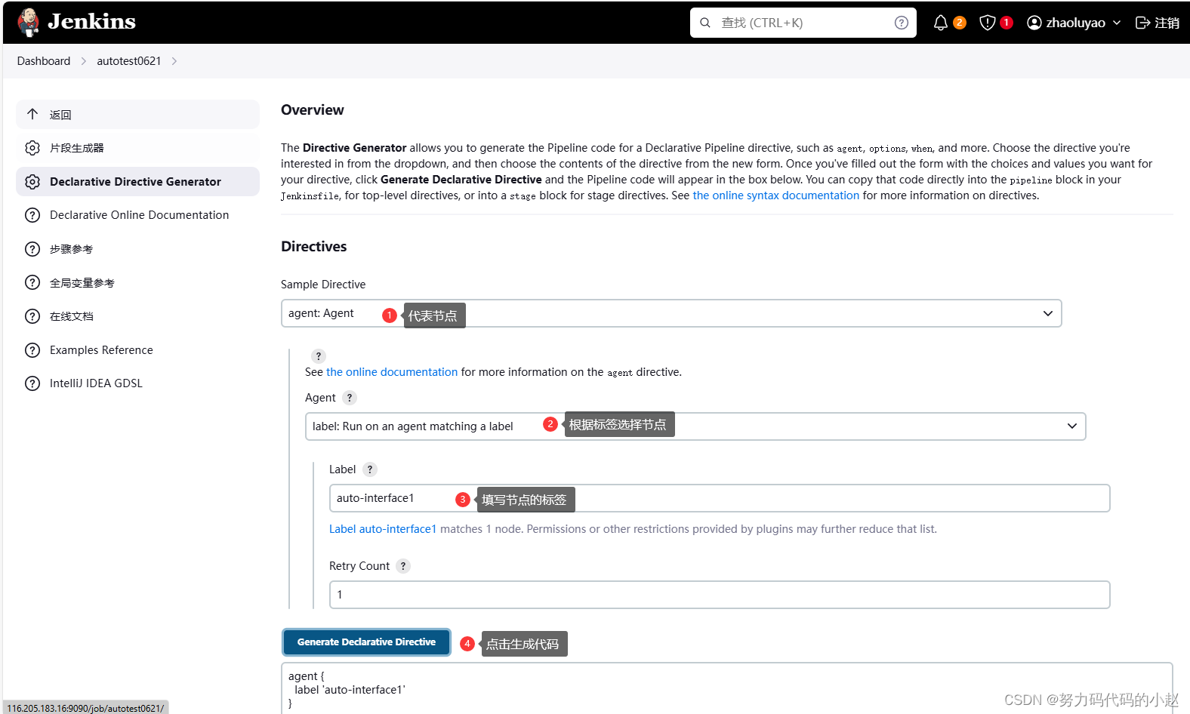The image size is (1190, 714).
Task: Click the zhaoluyao user avatar icon
Action: tap(1034, 23)
